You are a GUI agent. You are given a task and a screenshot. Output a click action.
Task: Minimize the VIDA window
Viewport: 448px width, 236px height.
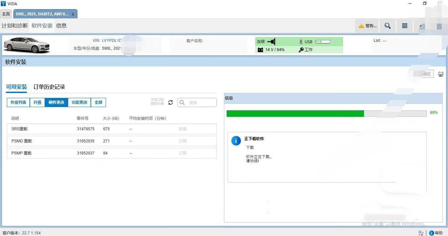point(411,4)
